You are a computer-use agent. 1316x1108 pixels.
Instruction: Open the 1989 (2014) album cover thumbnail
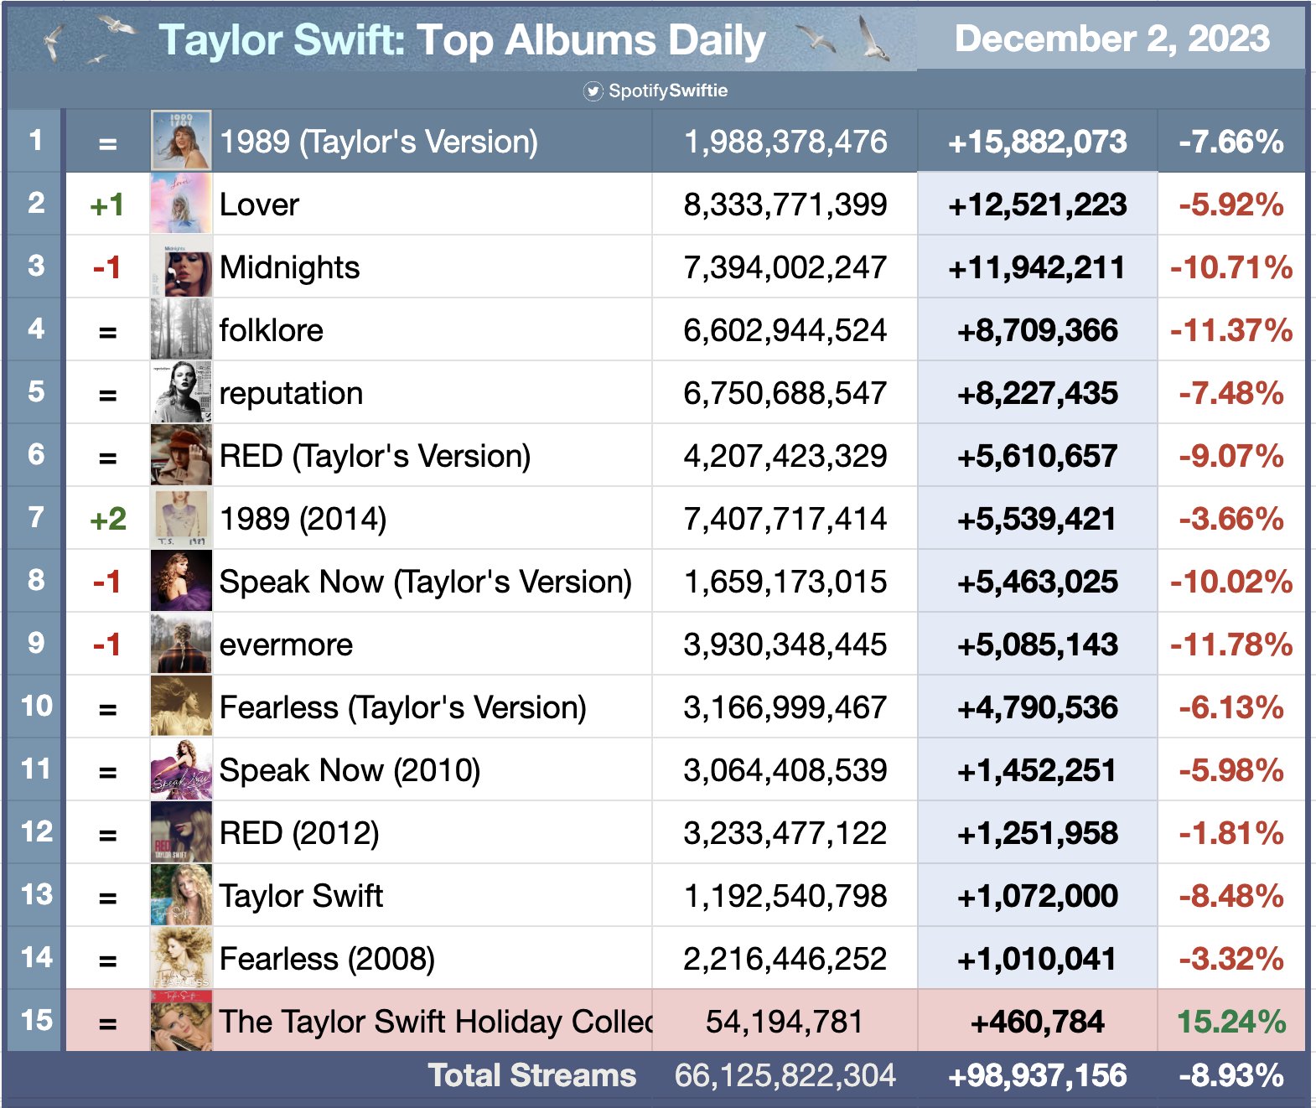tap(181, 518)
